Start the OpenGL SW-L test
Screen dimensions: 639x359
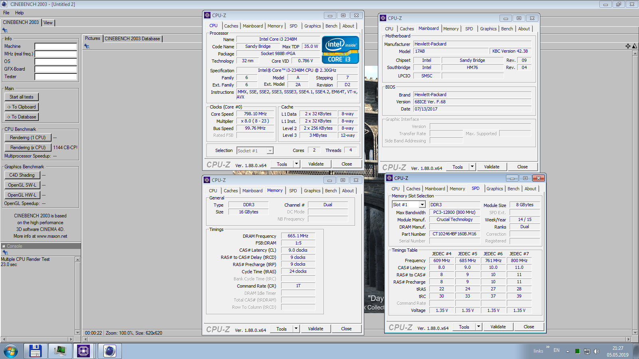point(22,185)
